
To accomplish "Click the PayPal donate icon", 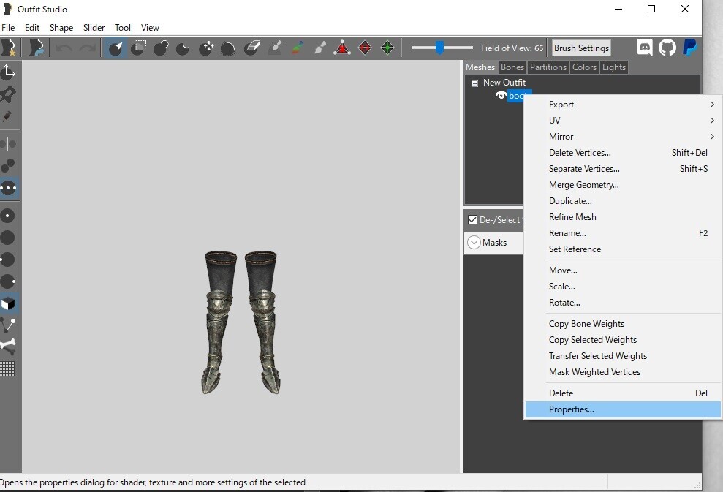I will coord(689,48).
